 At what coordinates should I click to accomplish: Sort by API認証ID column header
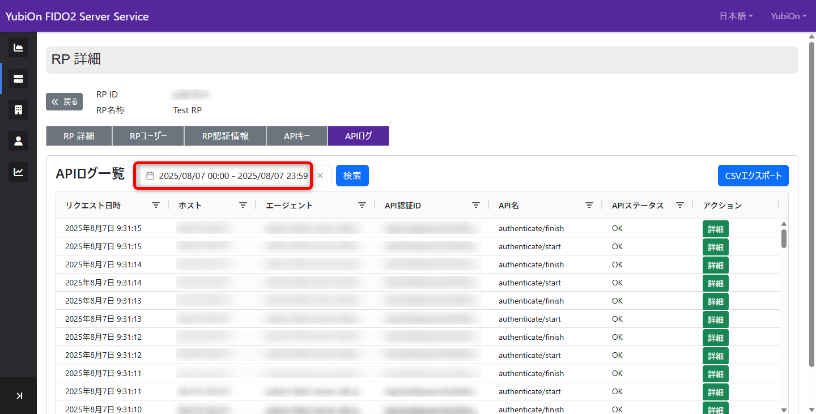point(403,206)
